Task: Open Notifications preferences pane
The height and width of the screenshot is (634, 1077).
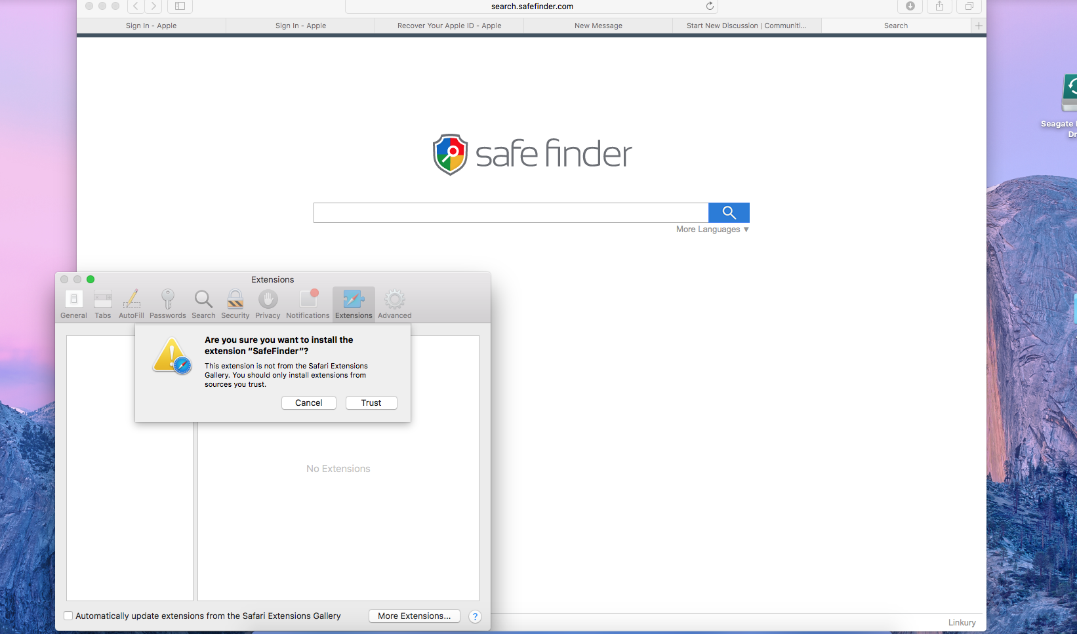Action: 308,304
